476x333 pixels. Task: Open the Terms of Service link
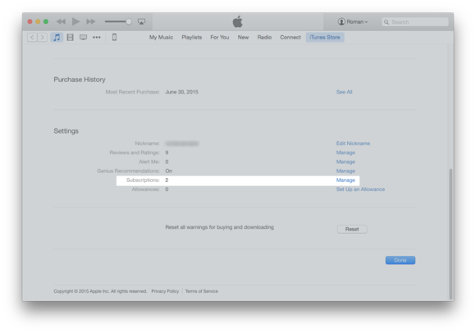[202, 291]
